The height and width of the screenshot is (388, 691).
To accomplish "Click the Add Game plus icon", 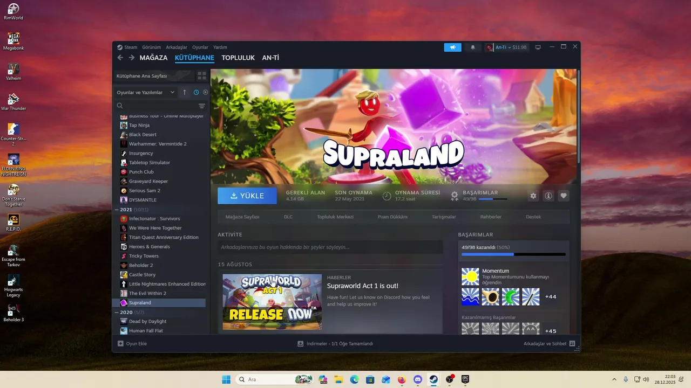I will coord(121,343).
